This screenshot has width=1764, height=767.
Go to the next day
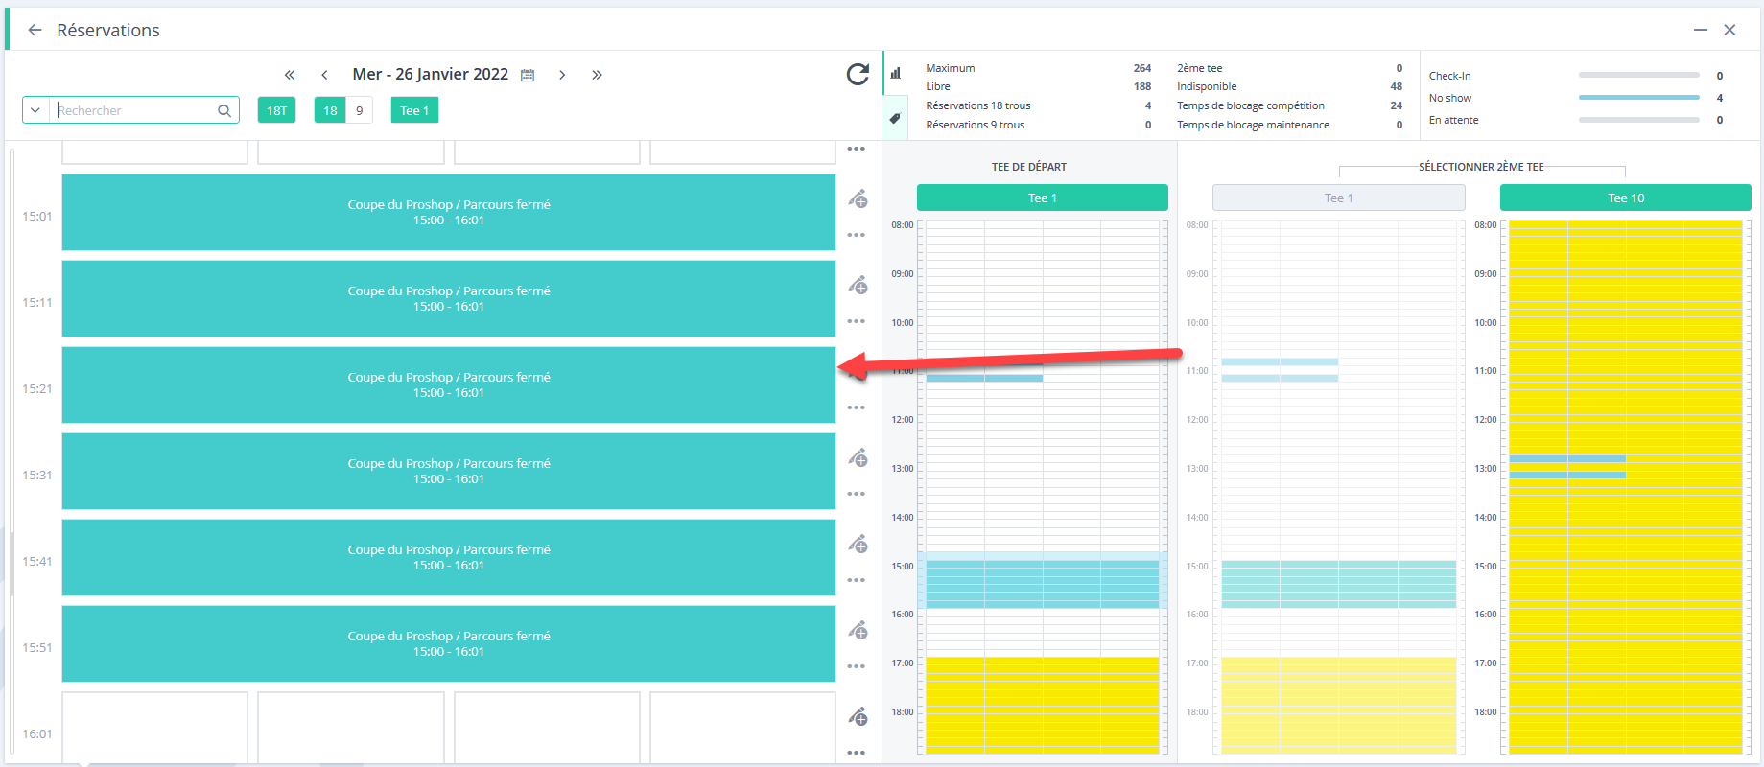(562, 75)
